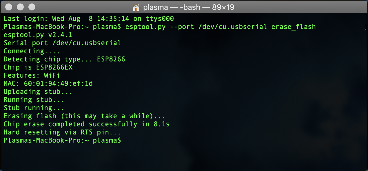Viewport: 368px width, 171px height.
Task: Click the "Serial port /dev/cu.usbserial" output line
Action: 62,43
